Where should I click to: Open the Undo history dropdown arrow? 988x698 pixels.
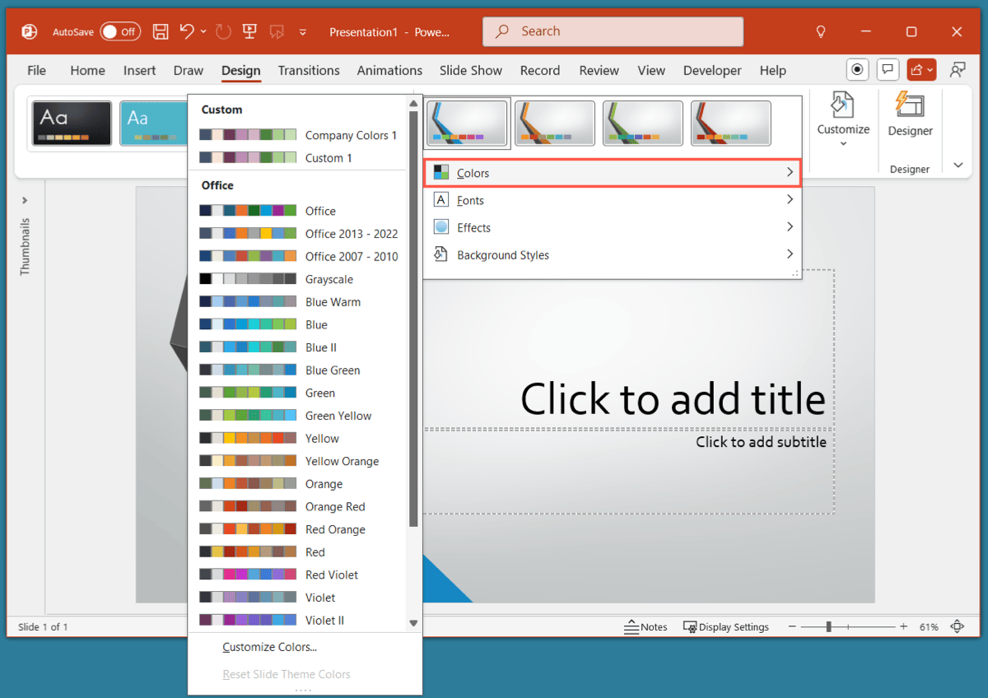(203, 32)
